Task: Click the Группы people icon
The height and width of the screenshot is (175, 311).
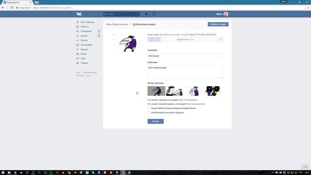Action: pyautogui.click(x=78, y=40)
